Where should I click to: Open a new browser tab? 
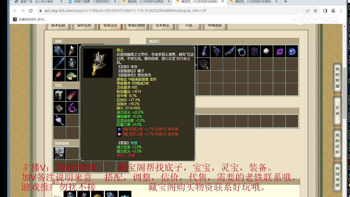[x=286, y=2]
